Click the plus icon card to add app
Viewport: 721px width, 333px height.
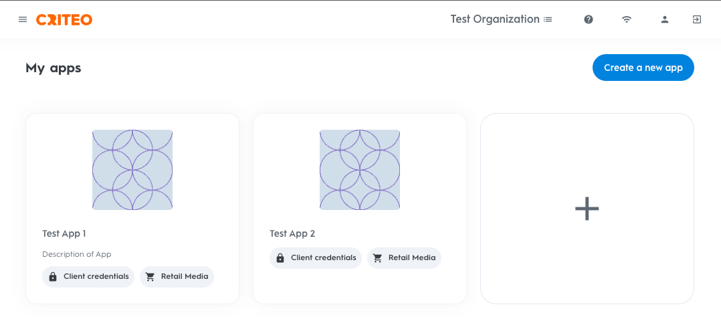click(x=587, y=209)
